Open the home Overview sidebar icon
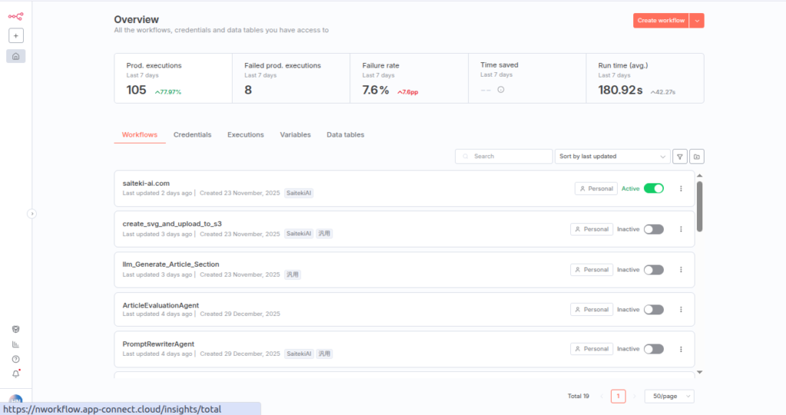 16,56
